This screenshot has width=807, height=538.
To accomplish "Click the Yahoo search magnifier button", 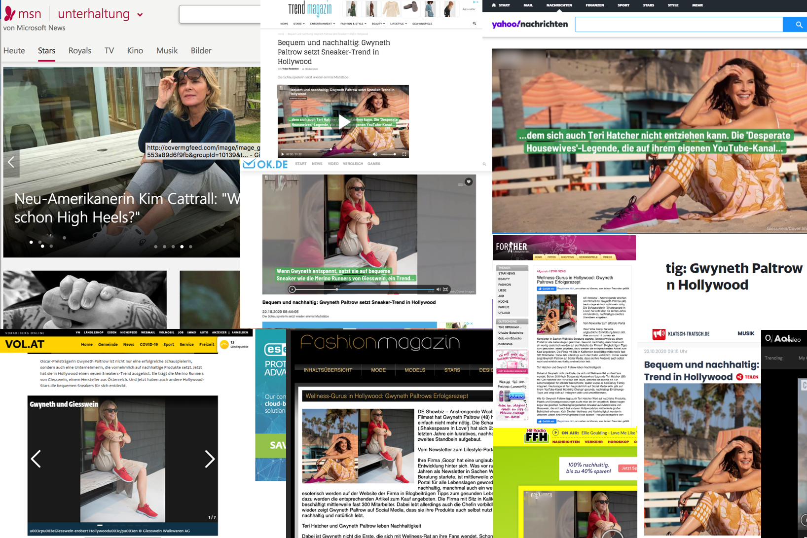I will 796,25.
